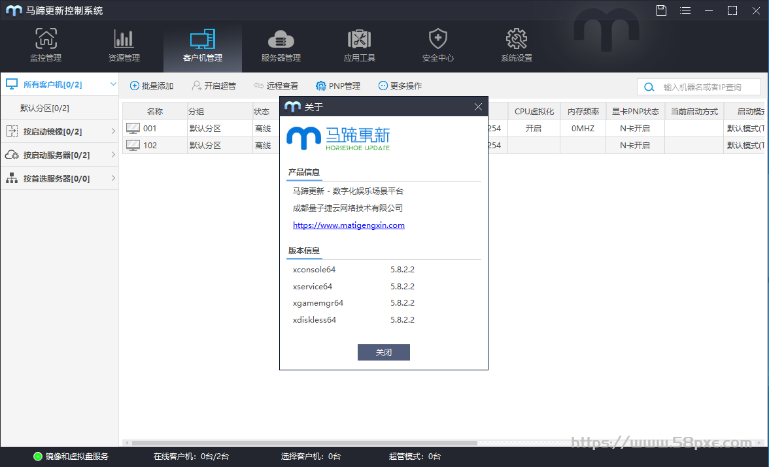Click 成都量子捷云网络技术有限公司 company text
The image size is (769, 467).
348,208
